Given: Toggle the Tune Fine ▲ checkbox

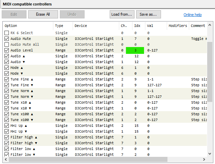Looking at the screenshot, I should click(7, 79).
